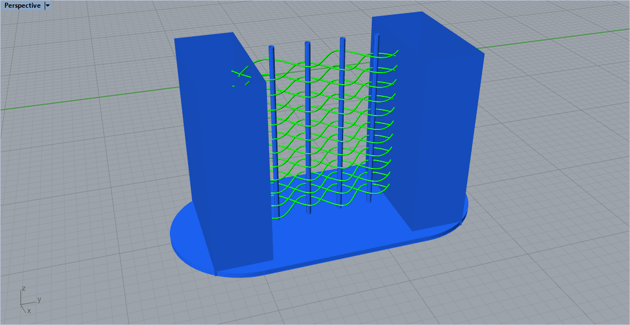
Task: Click the Perspective viewport title label
Action: (x=23, y=6)
